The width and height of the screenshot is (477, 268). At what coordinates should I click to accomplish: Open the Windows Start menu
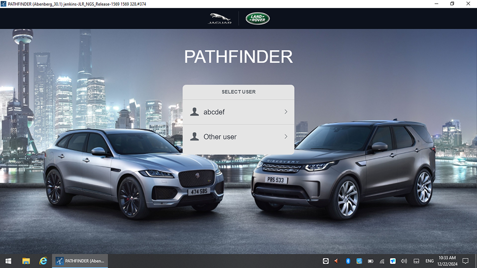click(8, 261)
